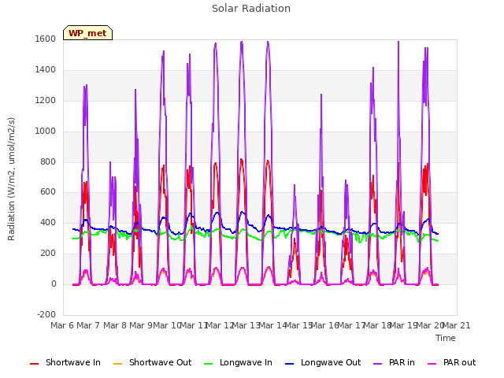Click the Mar 8 x-axis tick label
Screen dimensions: 504x378
pyautogui.click(x=115, y=325)
